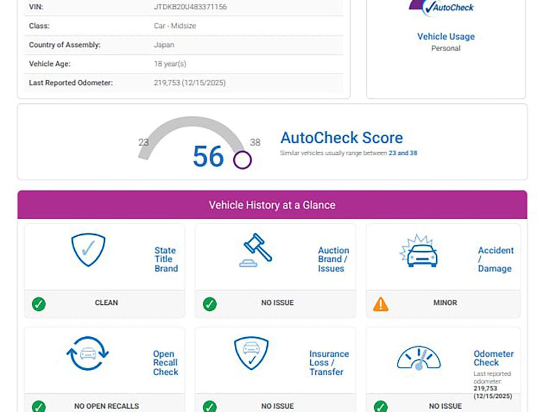Open the Accident / Damage link
The width and height of the screenshot is (550, 412).
click(x=495, y=259)
